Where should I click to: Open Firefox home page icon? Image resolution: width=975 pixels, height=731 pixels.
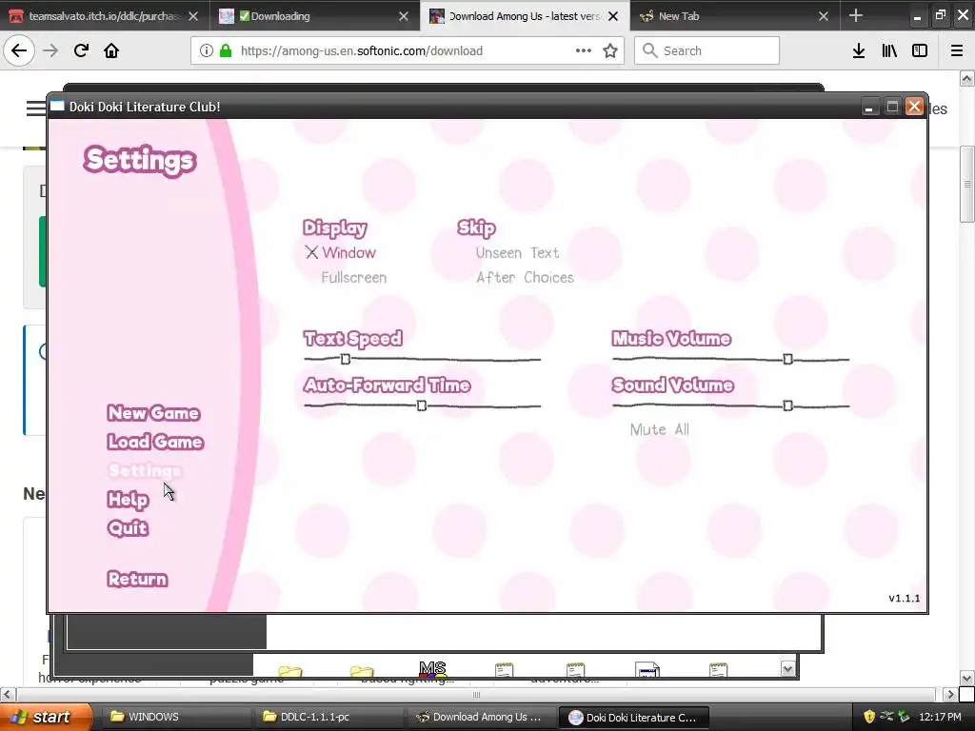click(111, 50)
